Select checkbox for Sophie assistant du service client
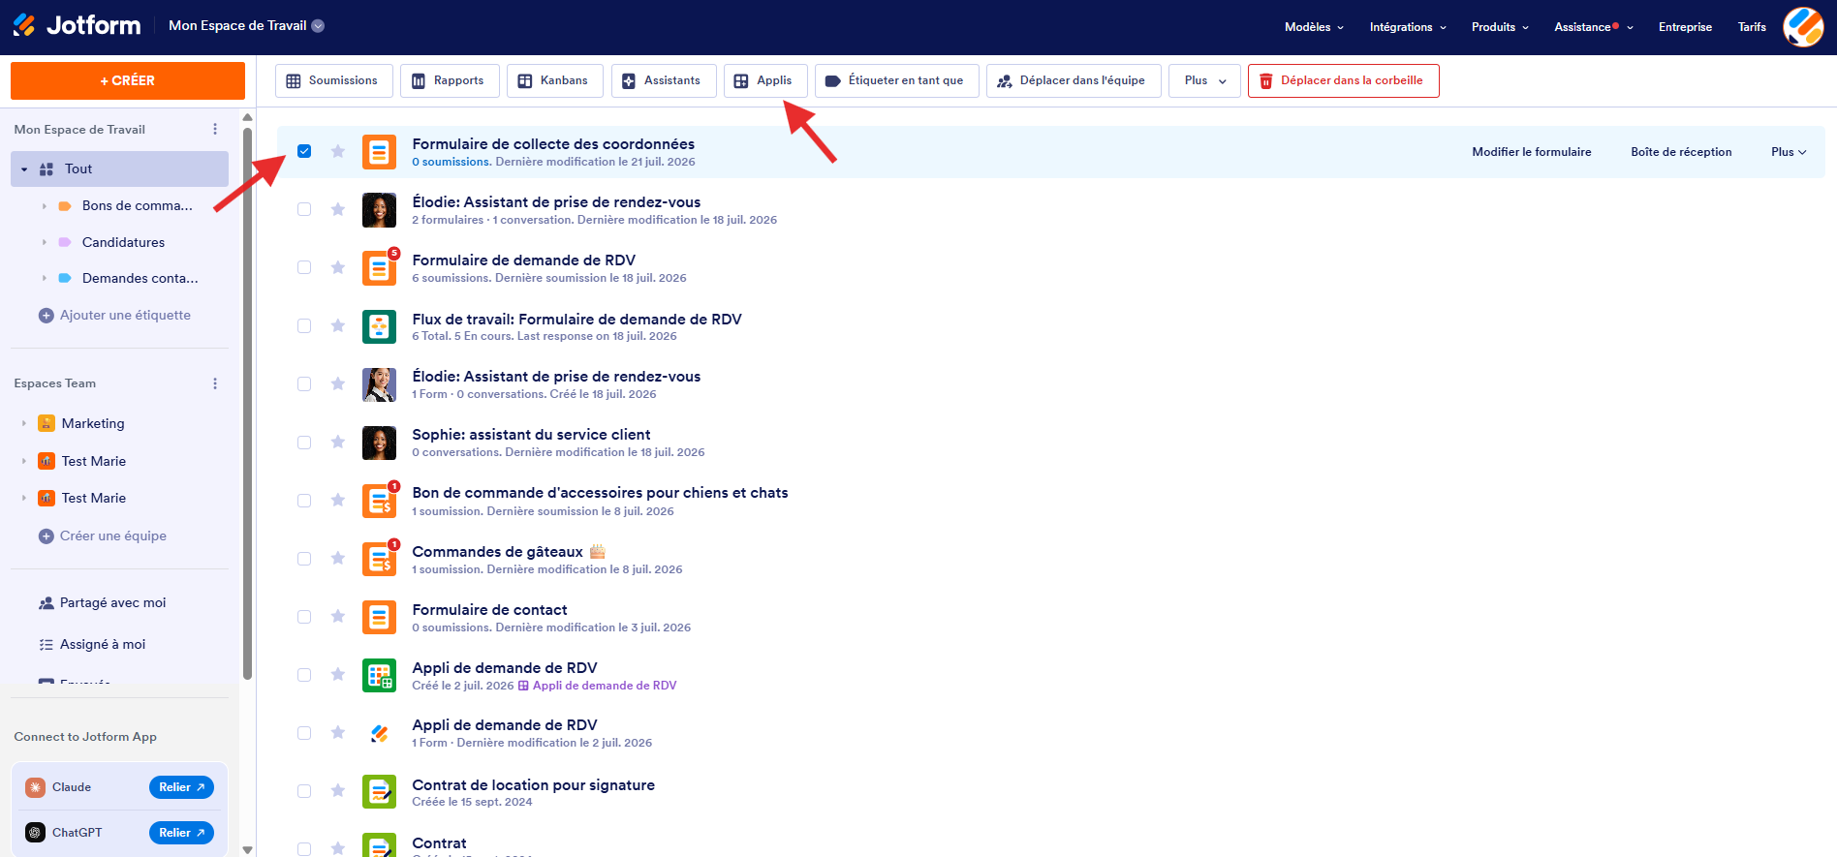1837x857 pixels. pyautogui.click(x=304, y=442)
